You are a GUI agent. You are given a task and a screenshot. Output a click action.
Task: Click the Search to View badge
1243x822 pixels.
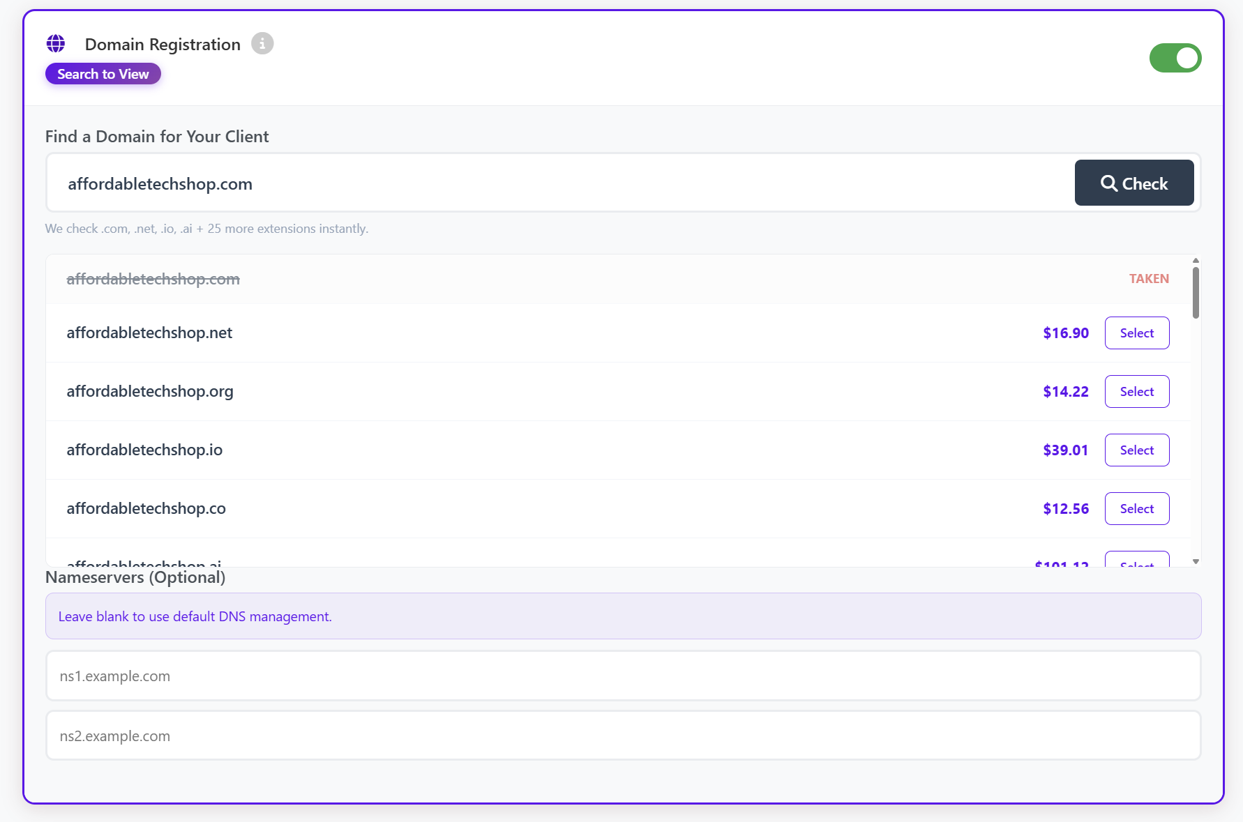(103, 73)
